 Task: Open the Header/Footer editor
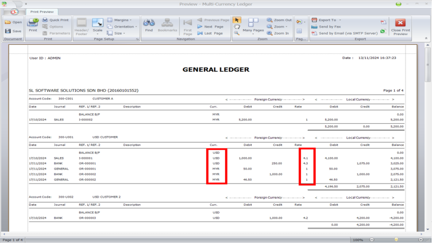[82, 26]
